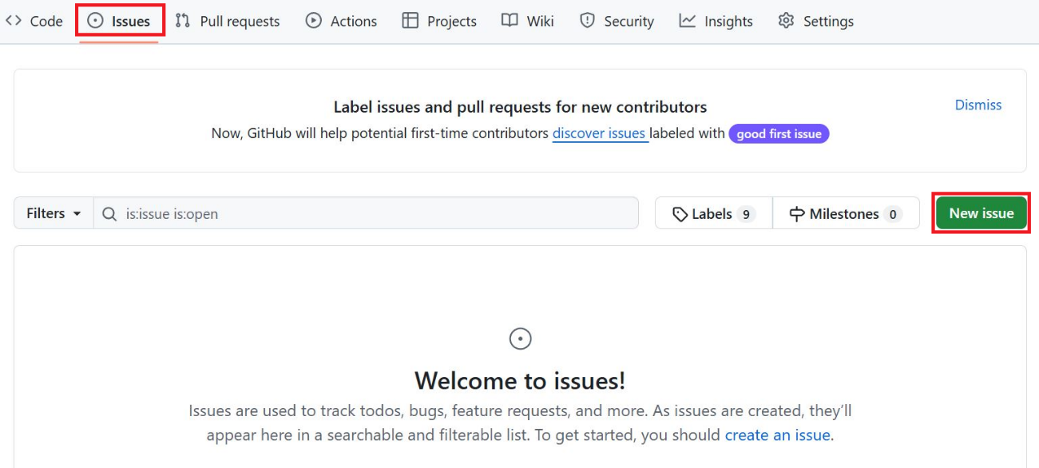1039x468 pixels.
Task: Follow the discover issues link
Action: click(600, 133)
